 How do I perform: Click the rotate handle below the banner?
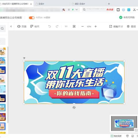(74, 108)
